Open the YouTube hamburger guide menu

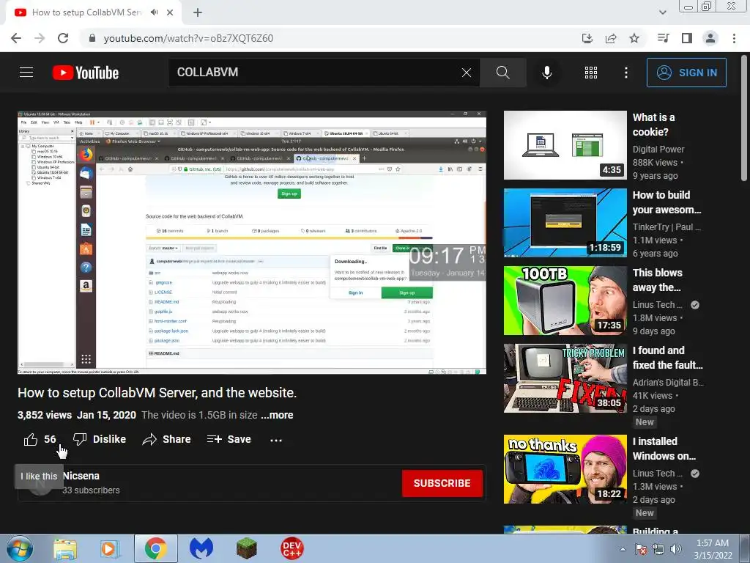[x=26, y=73]
